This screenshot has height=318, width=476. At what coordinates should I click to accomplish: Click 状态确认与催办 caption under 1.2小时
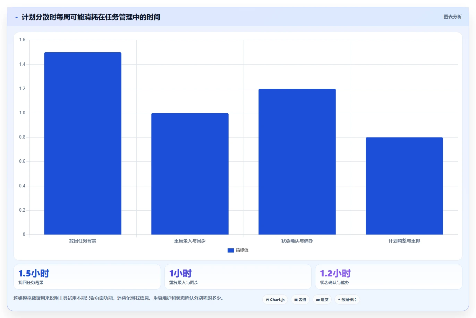tap(334, 283)
